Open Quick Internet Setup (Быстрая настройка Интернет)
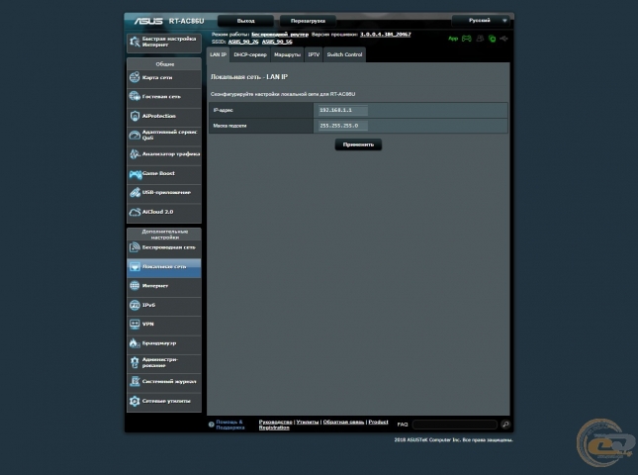The height and width of the screenshot is (475, 638). pyautogui.click(x=164, y=43)
